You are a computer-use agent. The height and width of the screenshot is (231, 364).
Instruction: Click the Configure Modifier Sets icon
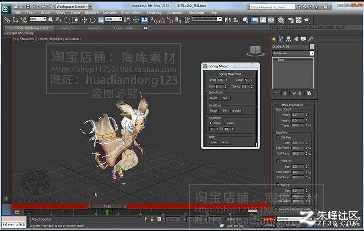(309, 93)
